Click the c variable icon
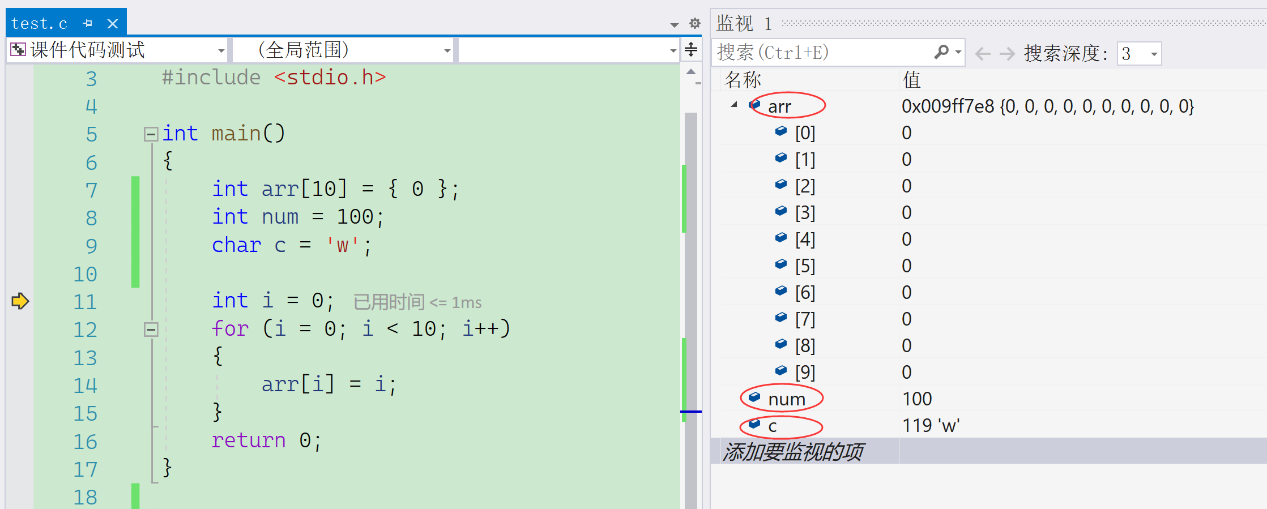This screenshot has height=509, width=1267. point(755,424)
